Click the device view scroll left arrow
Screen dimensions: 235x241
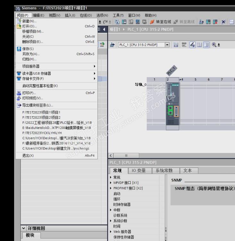111,155
